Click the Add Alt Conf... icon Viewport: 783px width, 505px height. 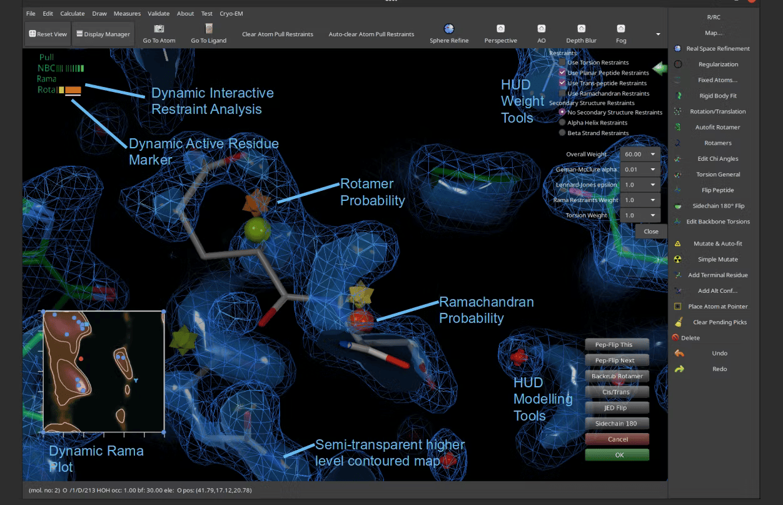[x=677, y=290]
